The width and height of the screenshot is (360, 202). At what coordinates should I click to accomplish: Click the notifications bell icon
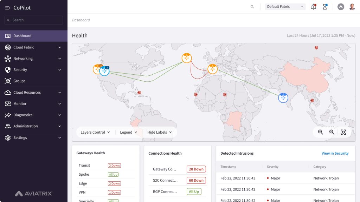[x=313, y=7]
